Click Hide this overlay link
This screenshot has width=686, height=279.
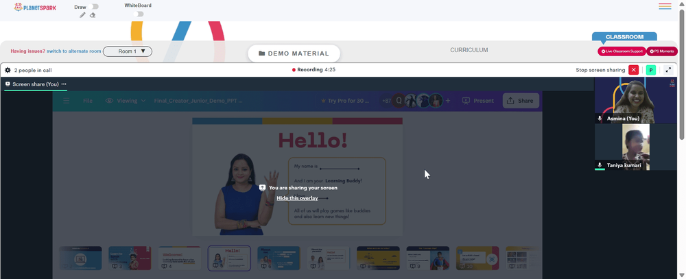tap(297, 198)
